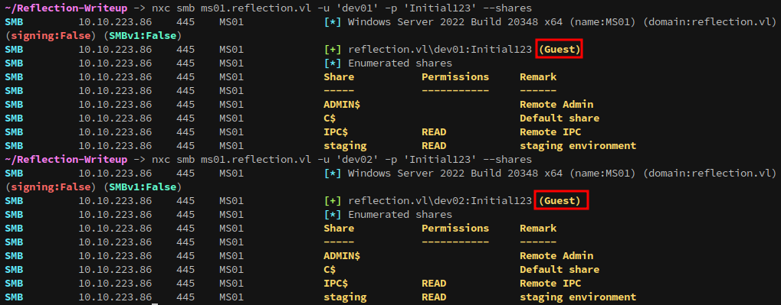This screenshot has width=781, height=305.
Task: Click the 'Remark' column header in dev02 output
Action: tap(538, 229)
